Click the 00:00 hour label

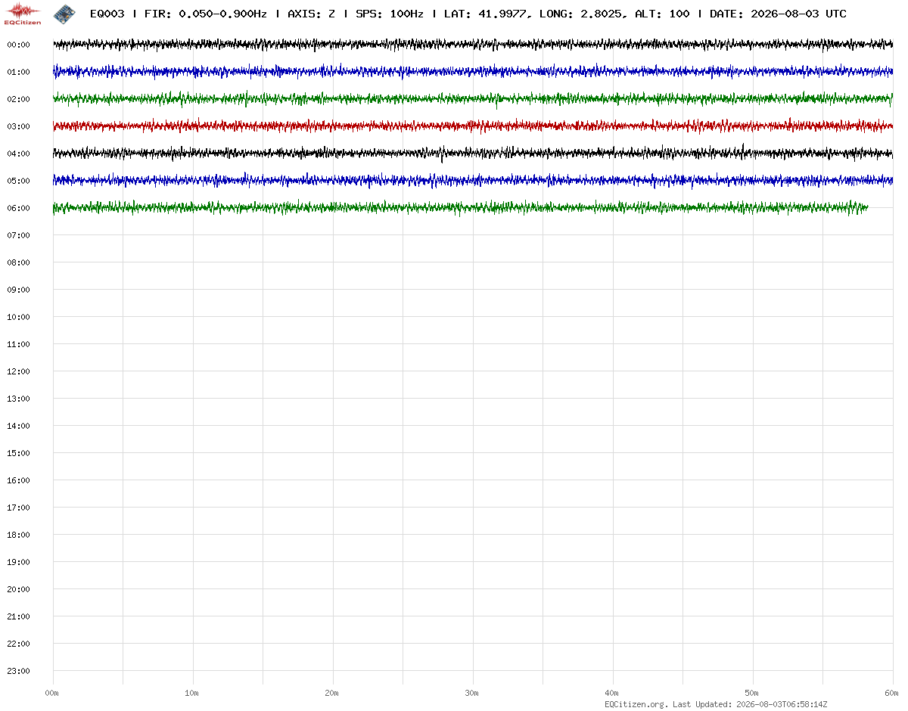click(18, 45)
